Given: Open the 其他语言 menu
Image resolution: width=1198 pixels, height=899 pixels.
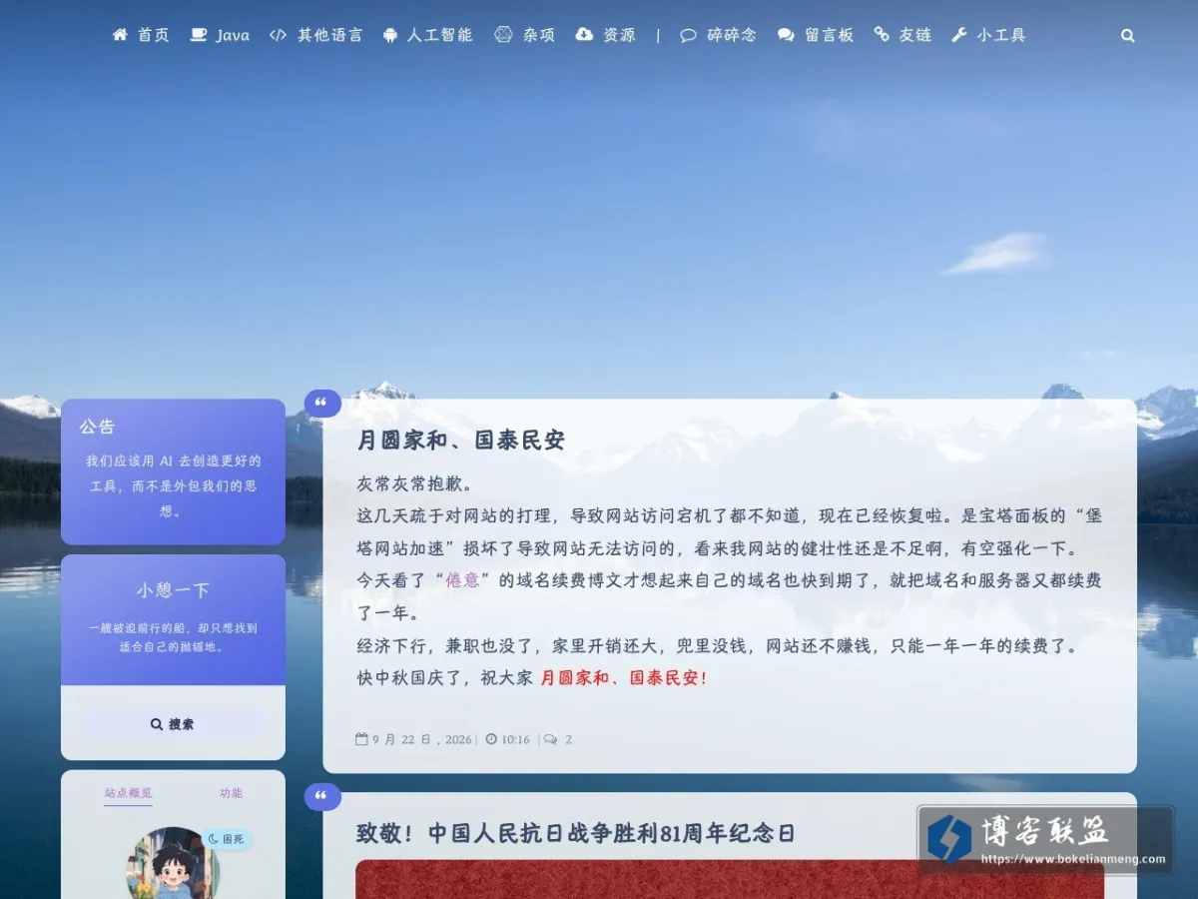Looking at the screenshot, I should [329, 35].
